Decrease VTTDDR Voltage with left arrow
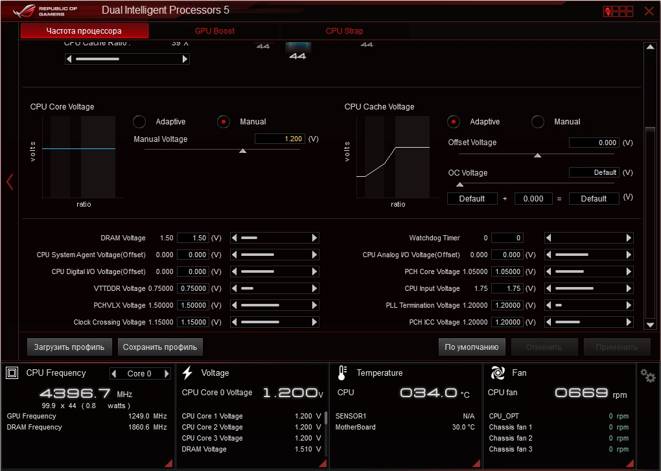 [234, 288]
